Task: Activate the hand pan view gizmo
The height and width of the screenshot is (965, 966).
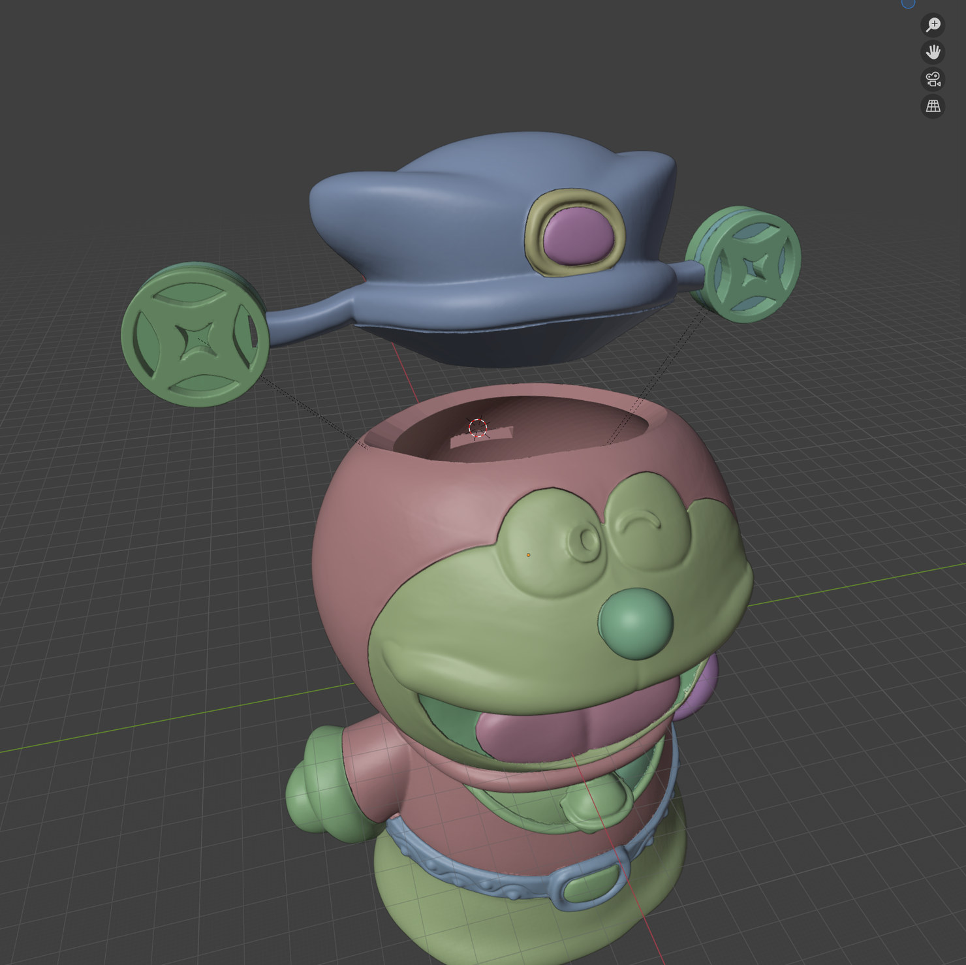Action: 933,52
